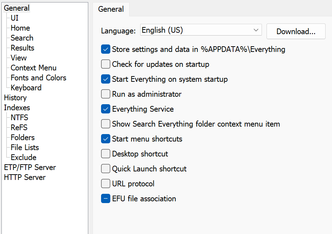Select Keyboard in the options tree
Viewport: 332px width, 234px height.
(26, 87)
